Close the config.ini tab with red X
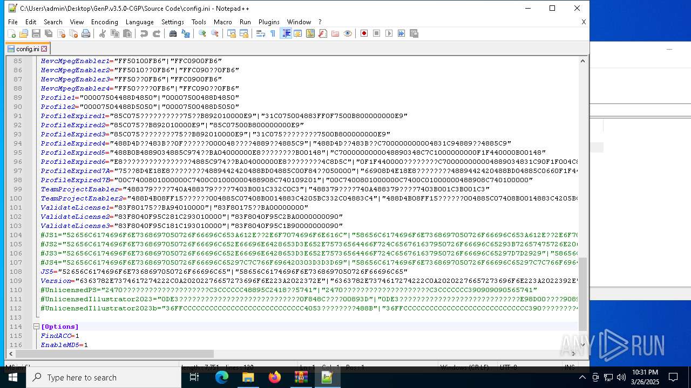The height and width of the screenshot is (388, 691). pos(44,49)
